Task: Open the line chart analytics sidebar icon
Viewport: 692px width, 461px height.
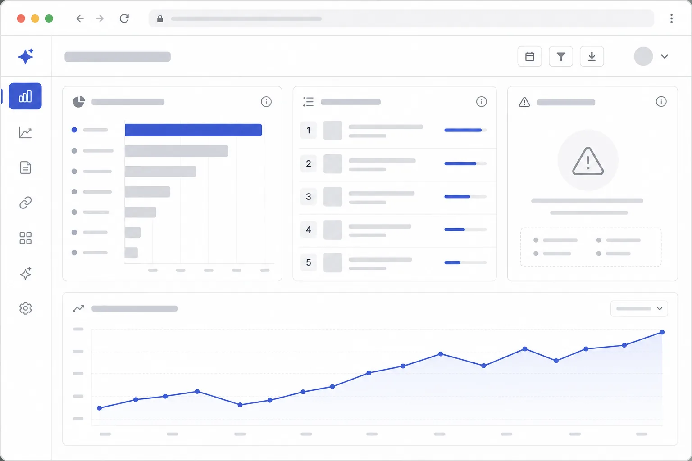Action: [25, 132]
